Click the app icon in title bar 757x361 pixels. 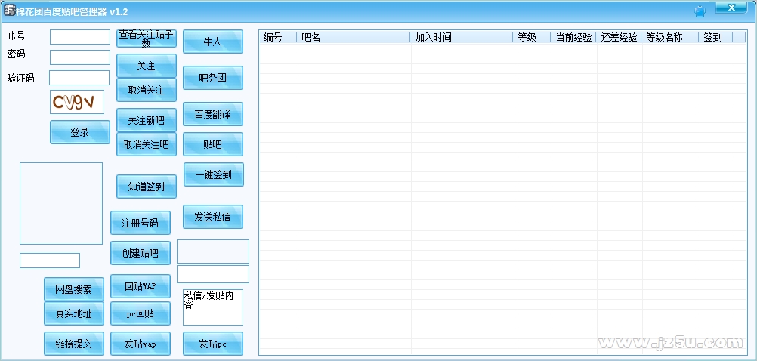10,11
